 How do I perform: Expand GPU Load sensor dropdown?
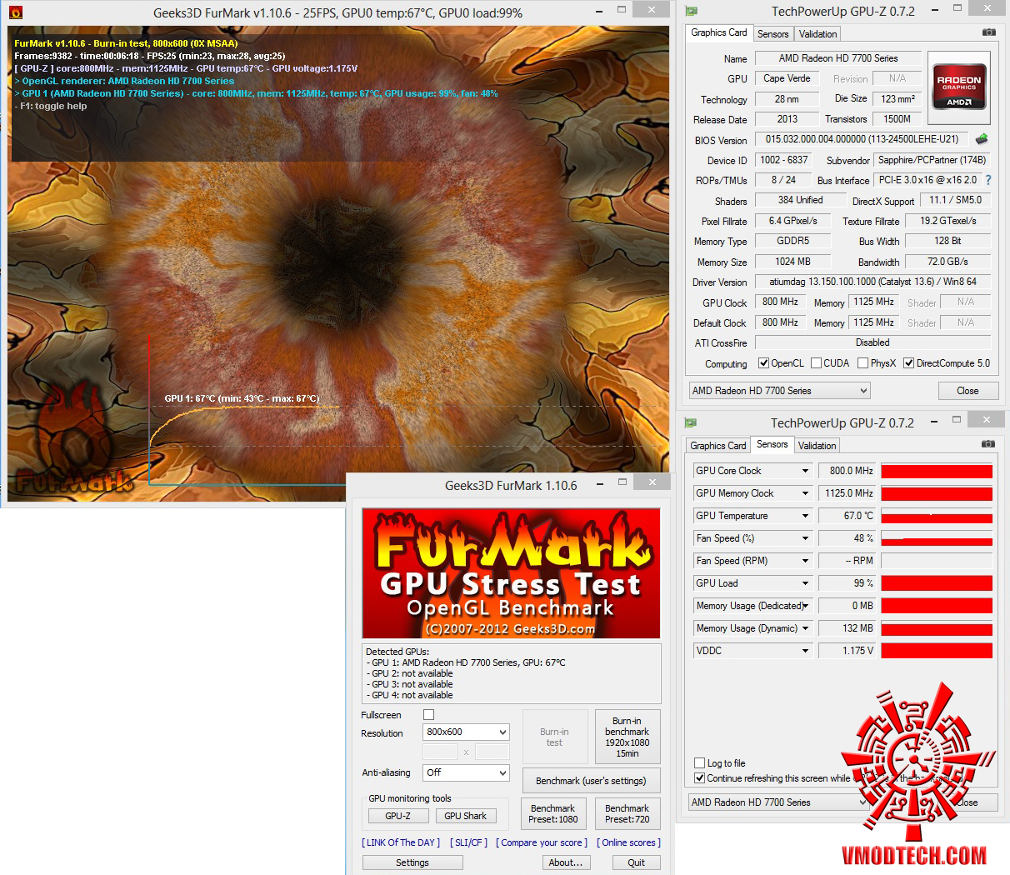pos(805,583)
